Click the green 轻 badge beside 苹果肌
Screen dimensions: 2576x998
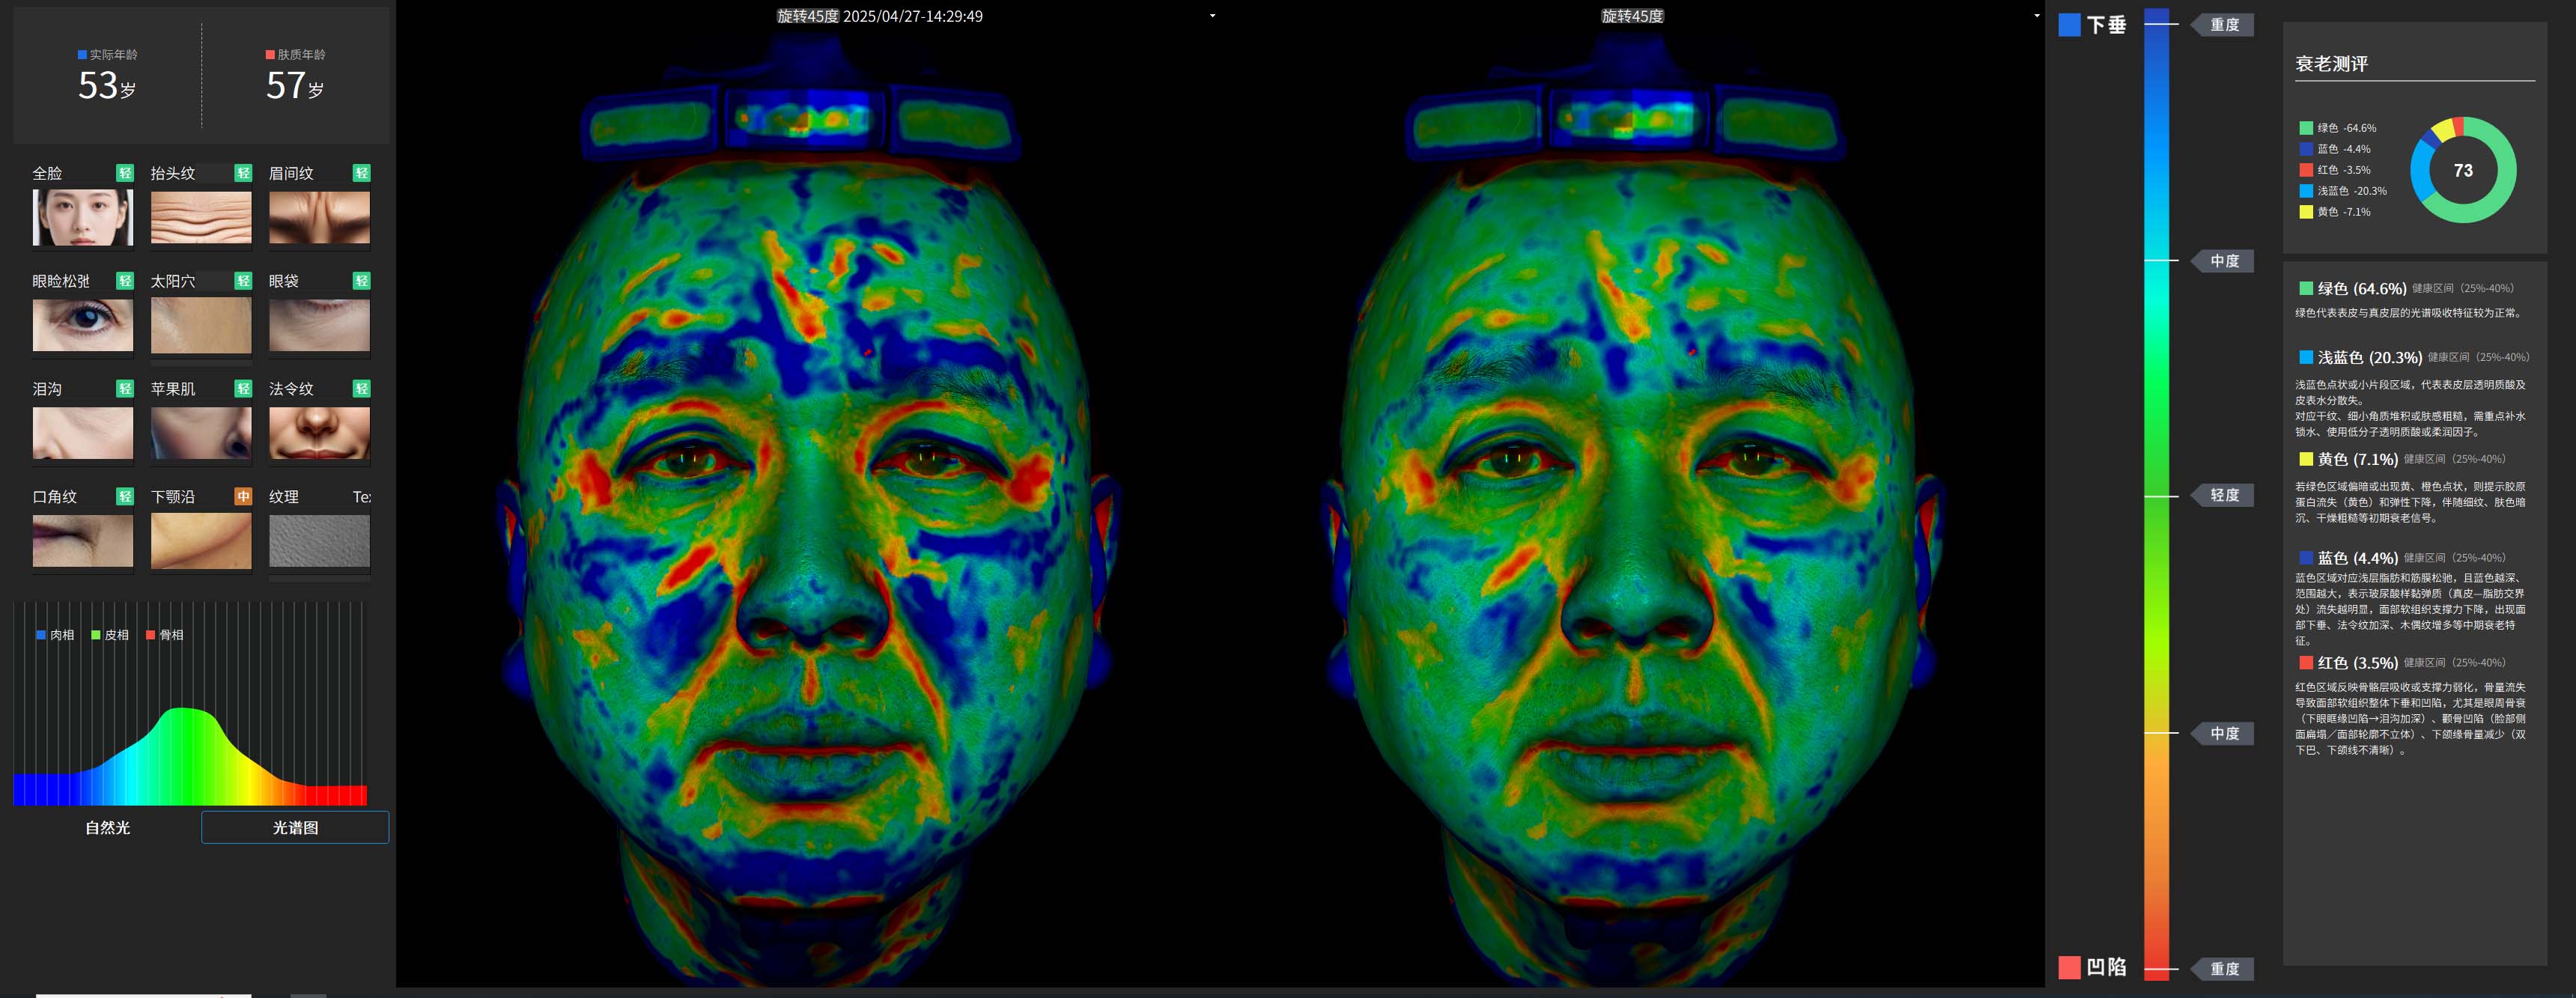243,389
